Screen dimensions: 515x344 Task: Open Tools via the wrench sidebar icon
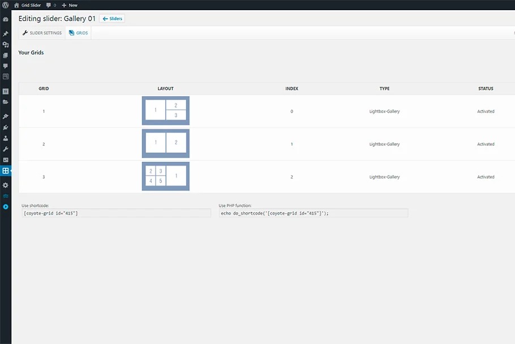pos(6,149)
